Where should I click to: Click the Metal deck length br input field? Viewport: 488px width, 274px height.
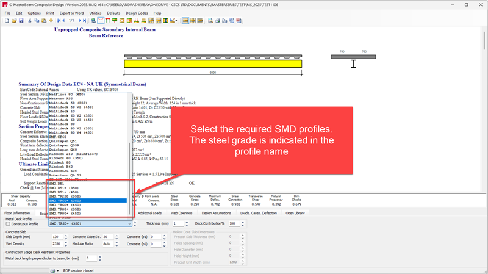[x=91, y=258]
